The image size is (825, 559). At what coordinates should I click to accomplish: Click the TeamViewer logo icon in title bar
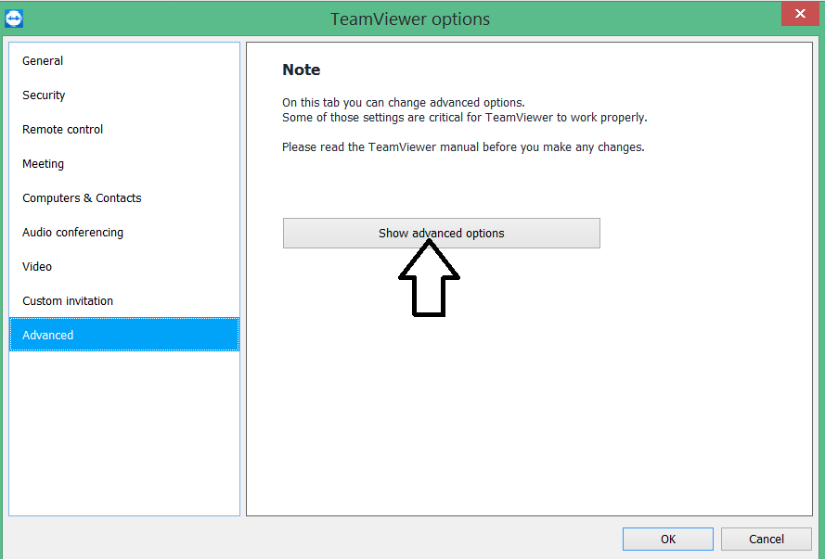click(x=14, y=19)
